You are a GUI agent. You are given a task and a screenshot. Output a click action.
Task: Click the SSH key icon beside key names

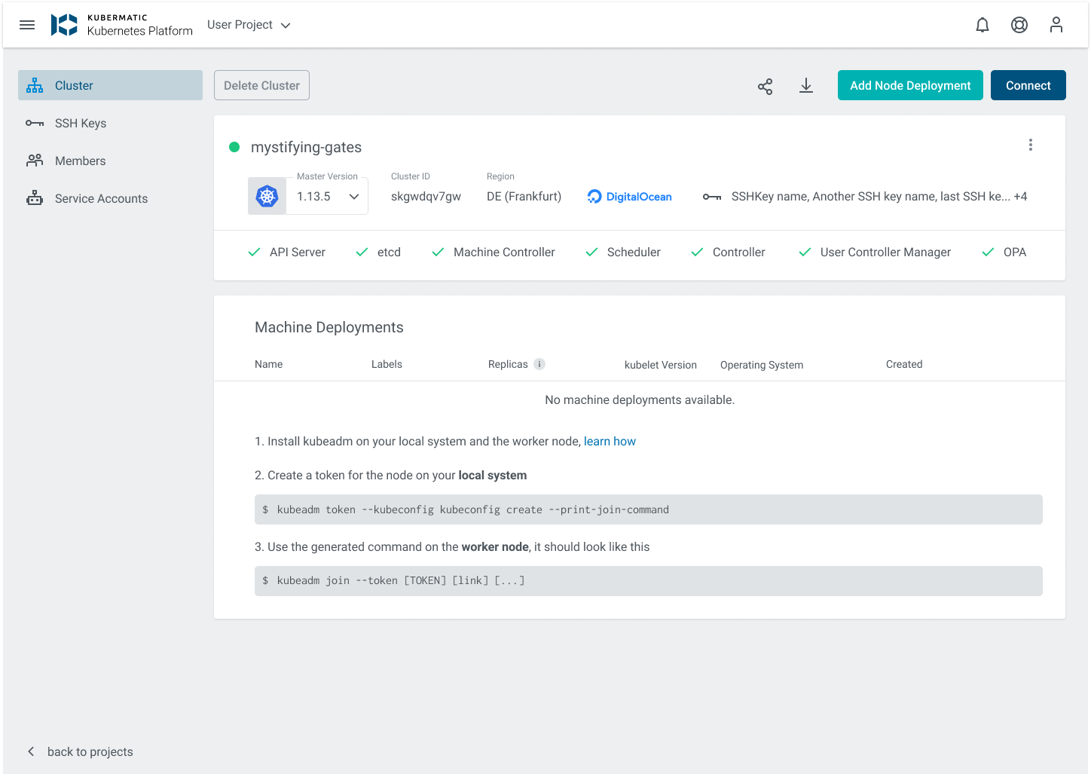[711, 196]
